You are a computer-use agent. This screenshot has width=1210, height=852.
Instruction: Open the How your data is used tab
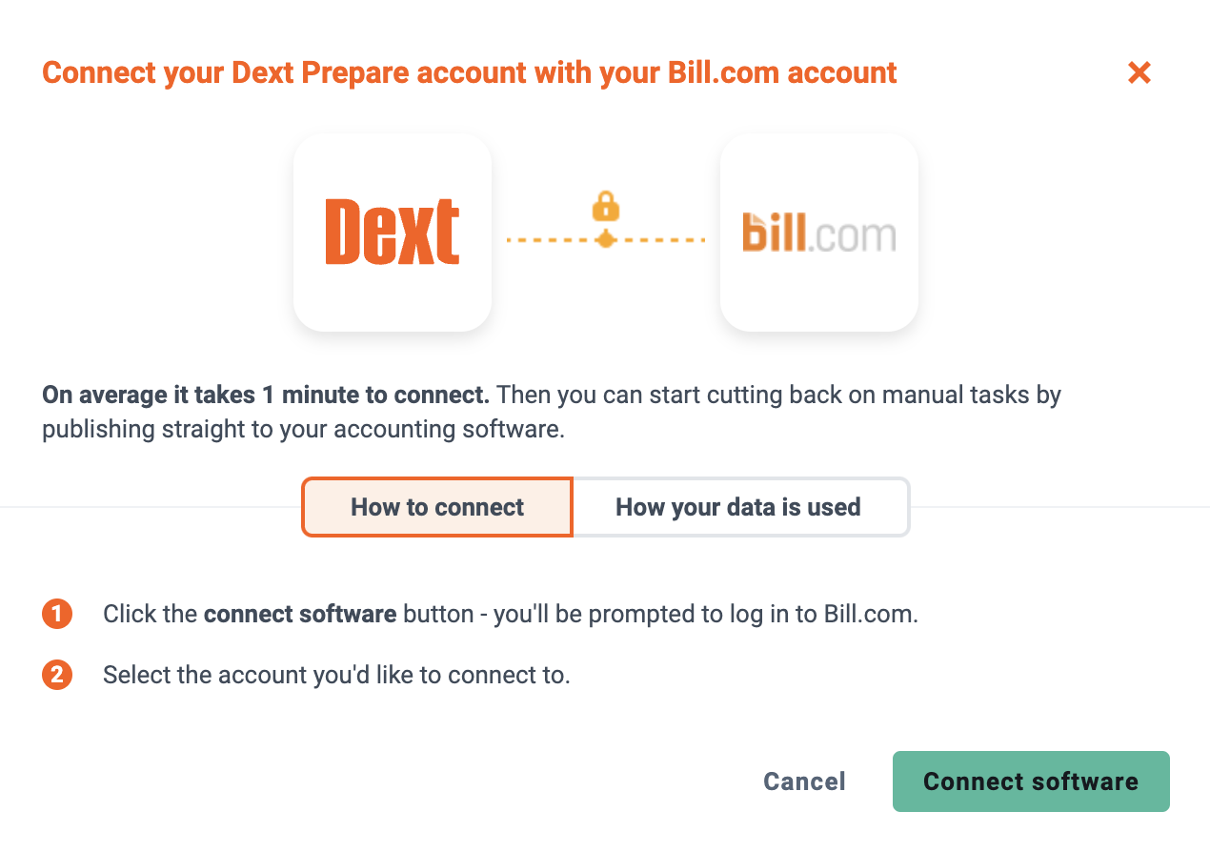738,507
